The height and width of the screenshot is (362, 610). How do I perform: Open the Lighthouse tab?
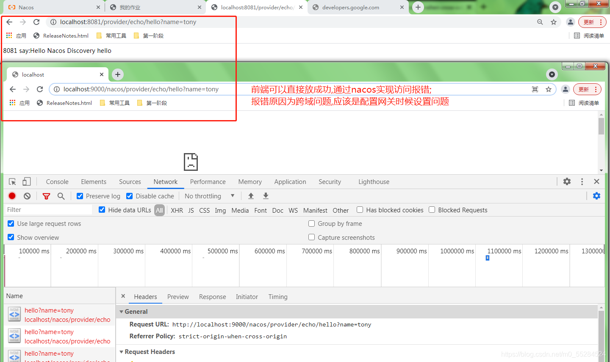pos(374,182)
